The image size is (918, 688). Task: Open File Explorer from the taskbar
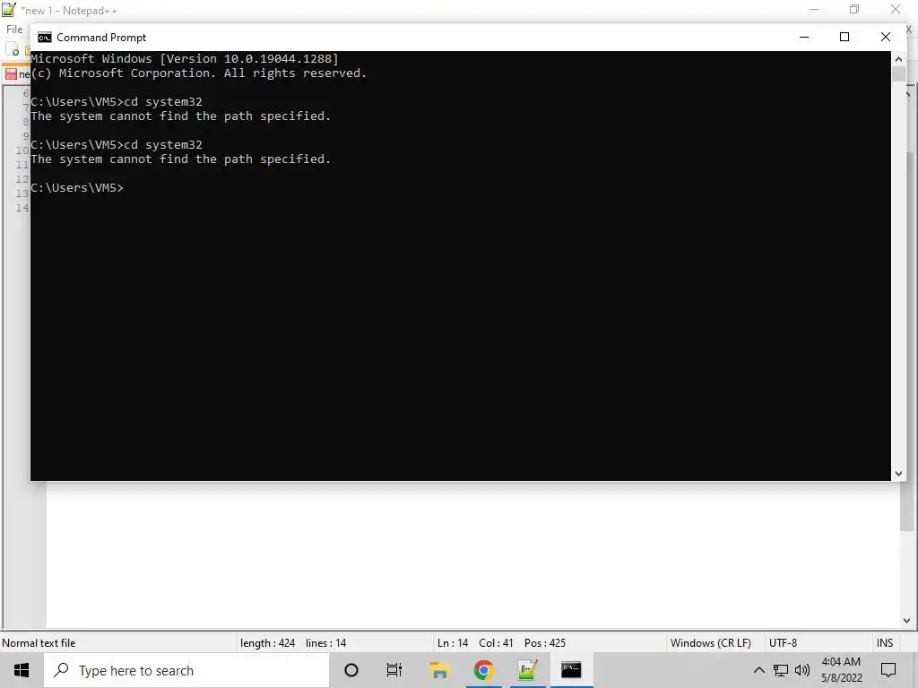[x=439, y=670]
